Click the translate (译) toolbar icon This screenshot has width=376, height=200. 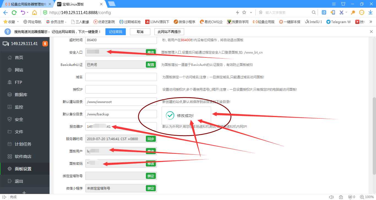(x=324, y=12)
